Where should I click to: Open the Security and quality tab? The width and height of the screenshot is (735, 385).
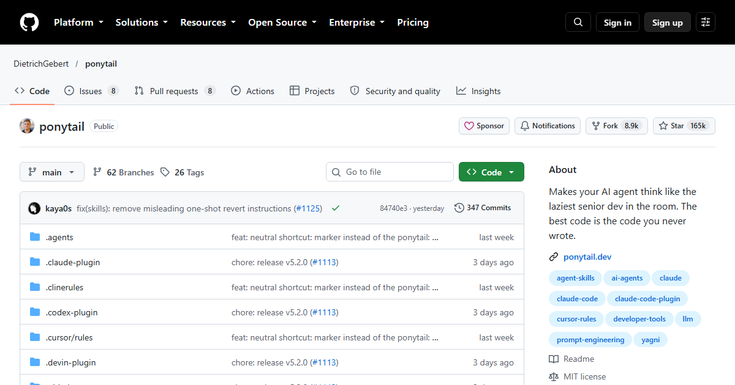coord(395,91)
